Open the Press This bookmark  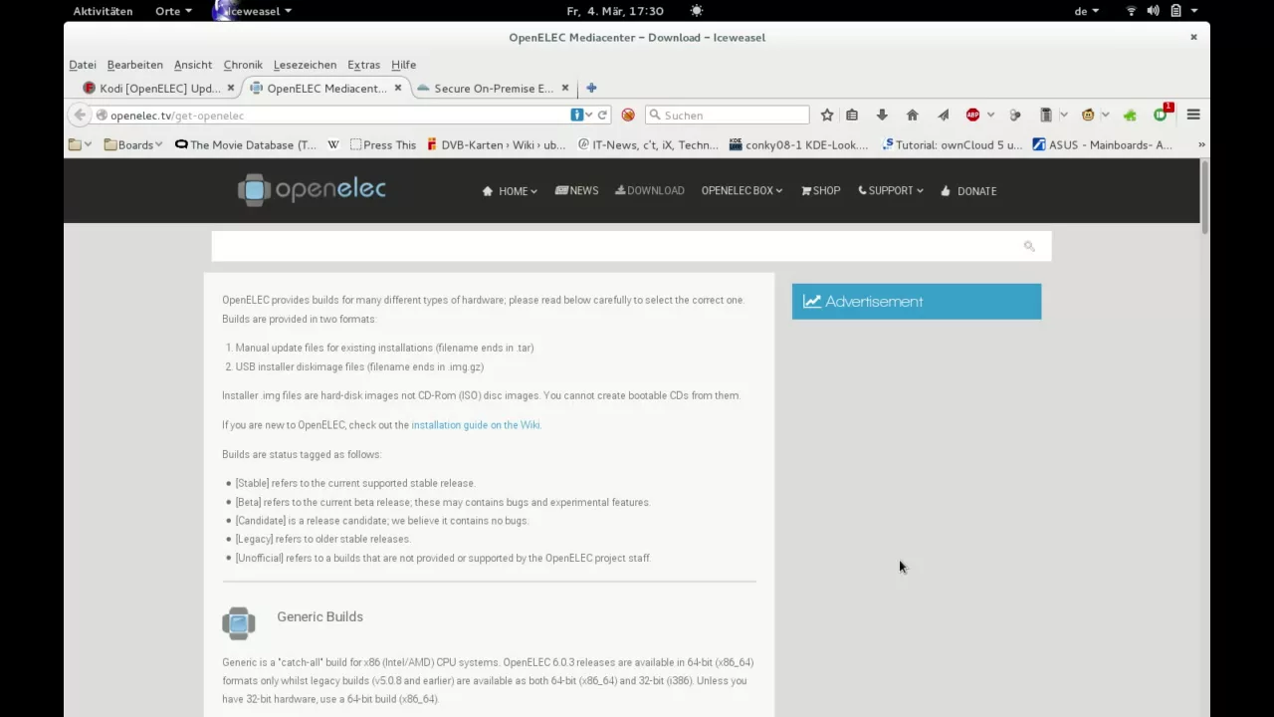click(383, 144)
